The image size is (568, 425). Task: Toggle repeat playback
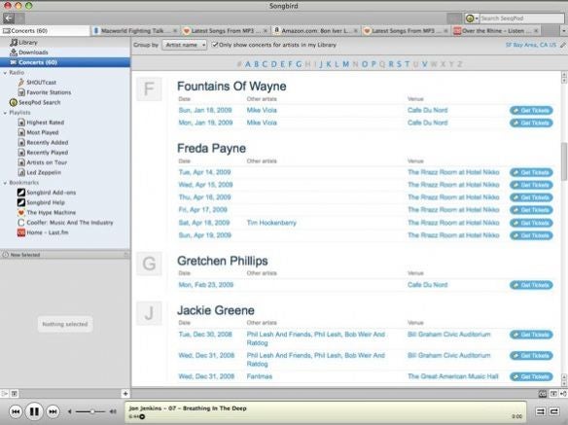click(x=553, y=411)
